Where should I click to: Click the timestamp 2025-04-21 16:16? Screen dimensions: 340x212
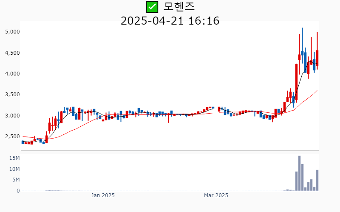[x=170, y=21]
